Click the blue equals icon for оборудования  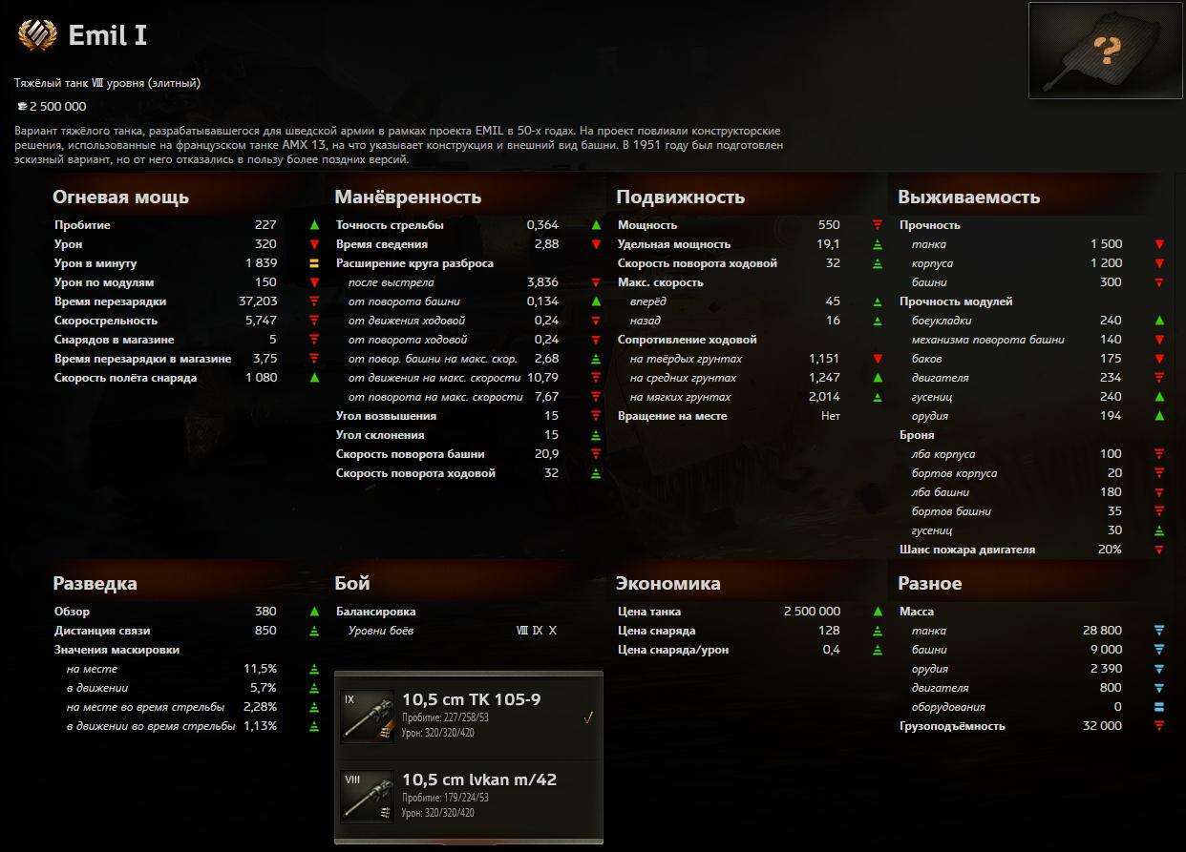click(x=1159, y=707)
